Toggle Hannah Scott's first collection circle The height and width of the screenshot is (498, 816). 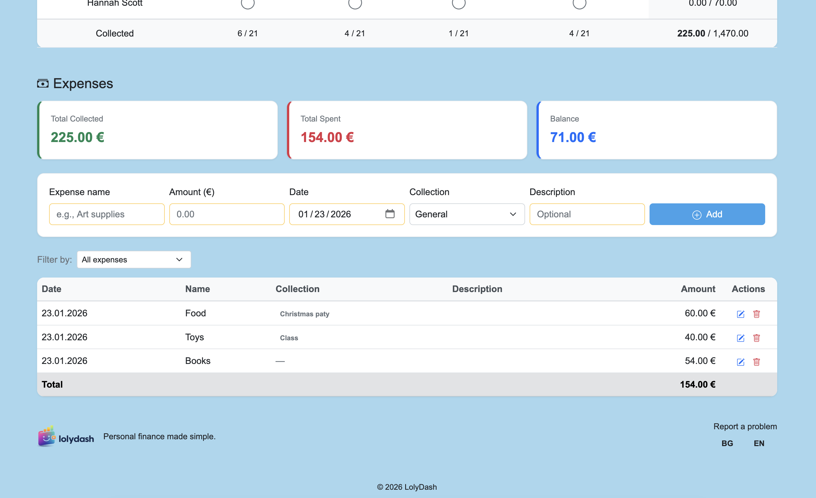coord(247,3)
